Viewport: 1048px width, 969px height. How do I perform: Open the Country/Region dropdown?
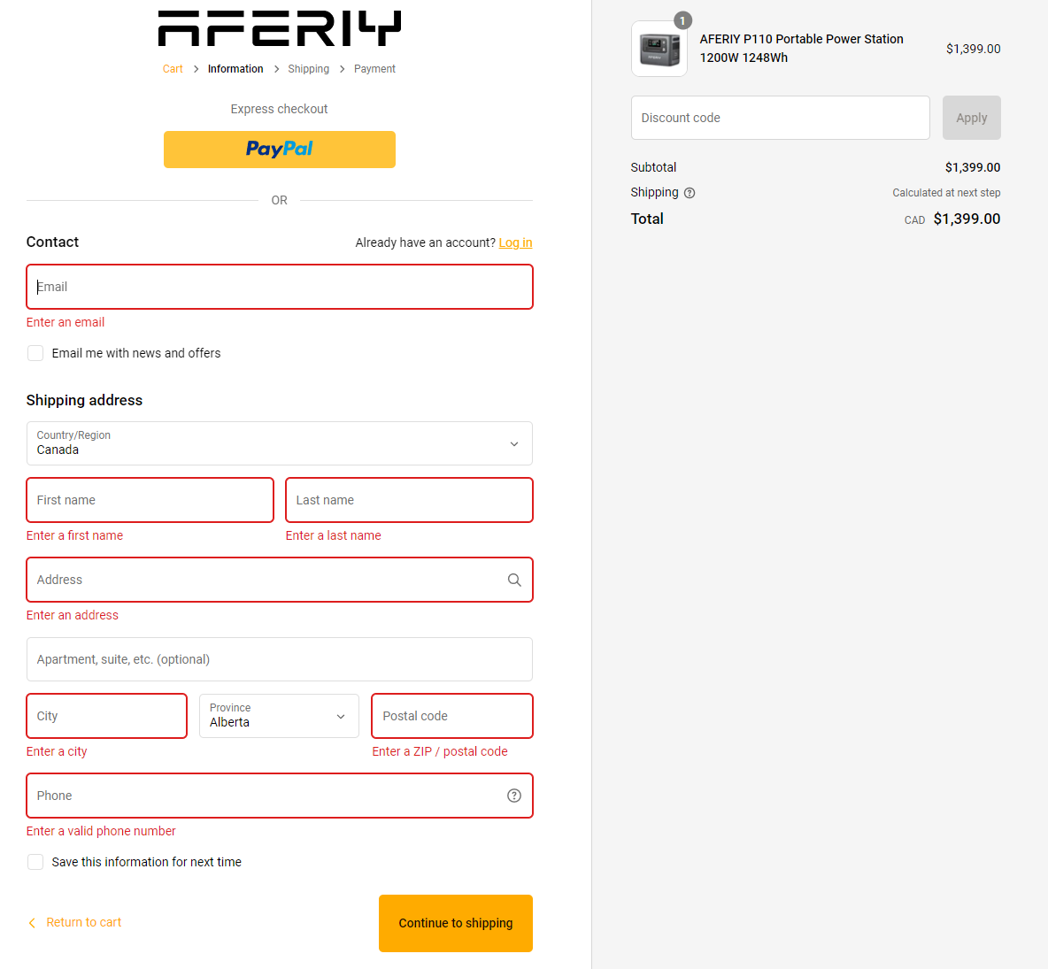280,443
